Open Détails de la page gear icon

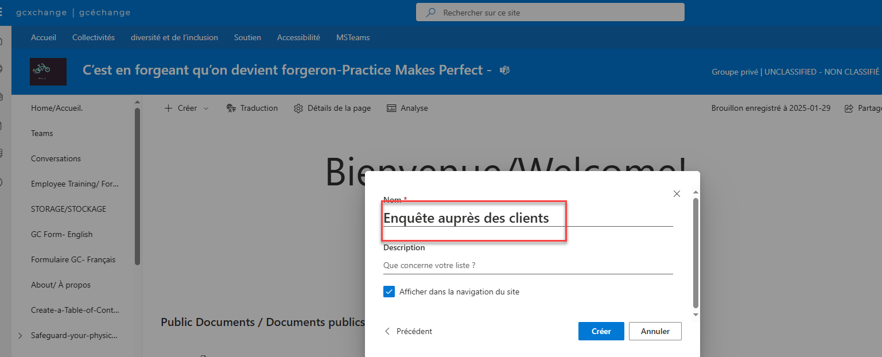click(298, 108)
